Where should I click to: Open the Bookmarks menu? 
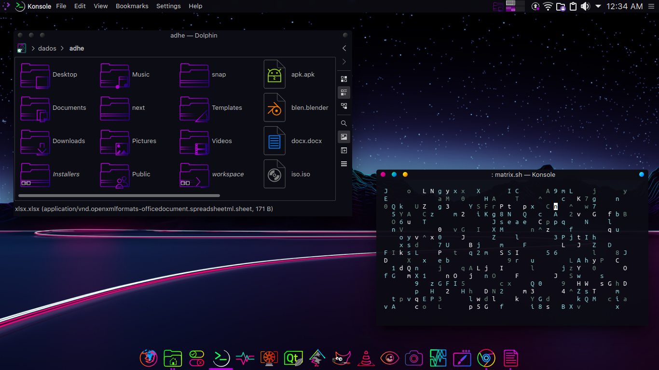[x=132, y=6]
